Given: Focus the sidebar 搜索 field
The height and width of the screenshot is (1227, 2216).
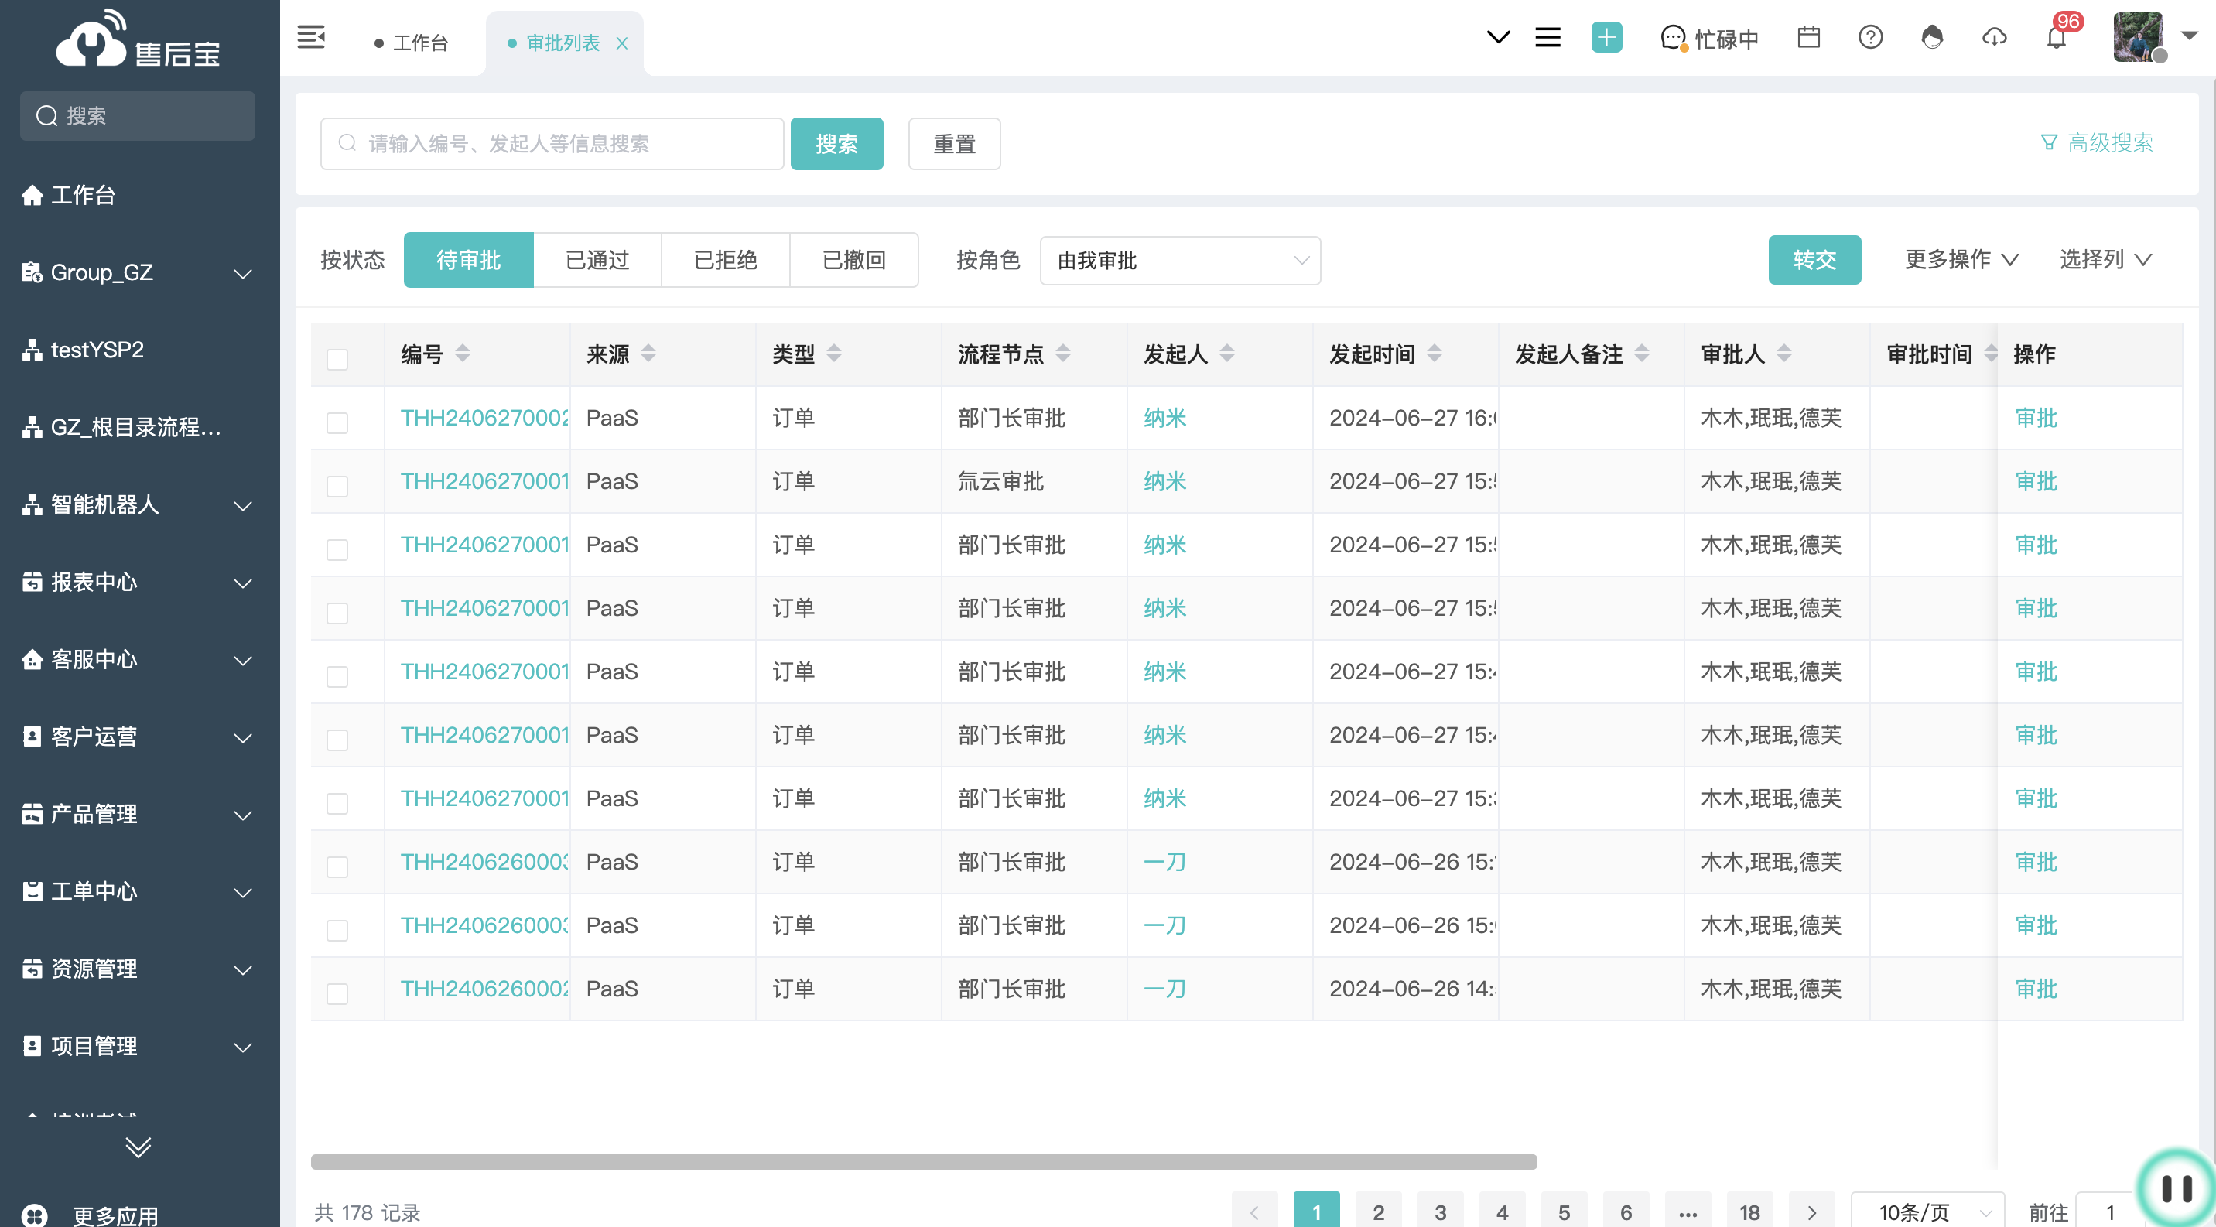Looking at the screenshot, I should click(138, 116).
